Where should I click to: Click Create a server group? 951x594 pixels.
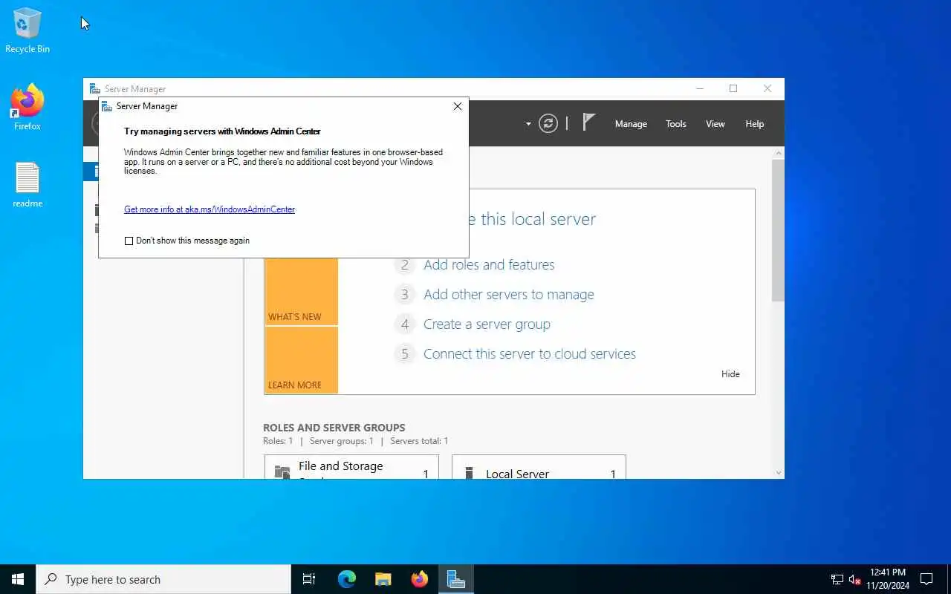[487, 324]
